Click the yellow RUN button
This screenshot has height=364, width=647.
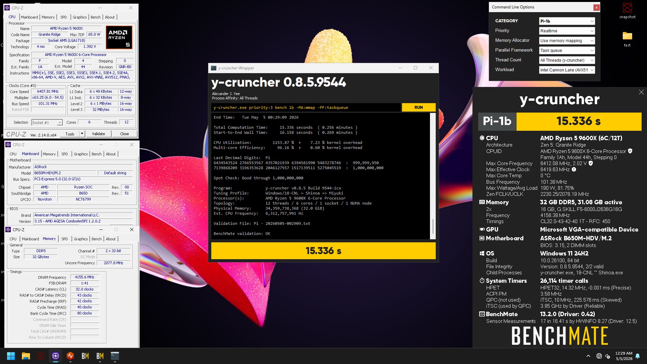coord(419,108)
